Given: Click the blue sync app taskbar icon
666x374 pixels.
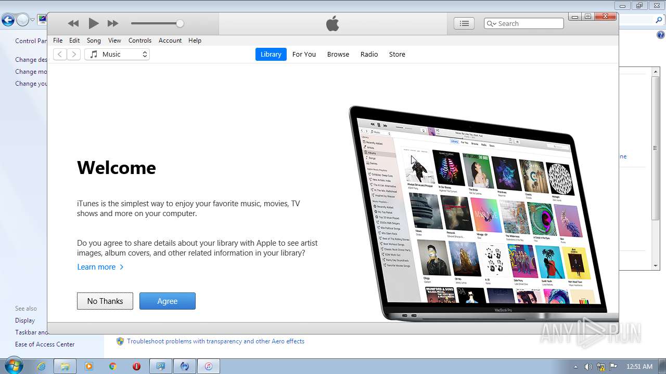Looking at the screenshot, I should (185, 366).
